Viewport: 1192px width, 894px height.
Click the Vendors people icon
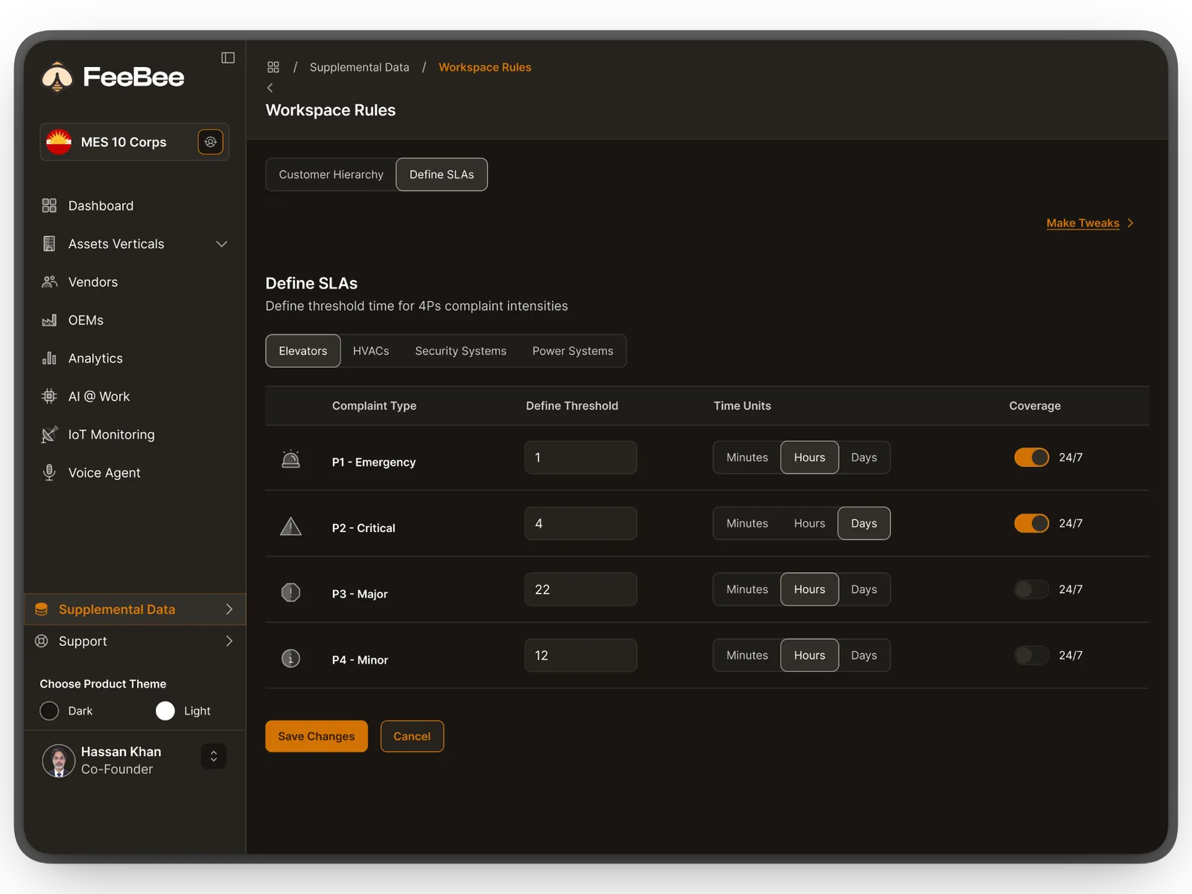(x=49, y=282)
